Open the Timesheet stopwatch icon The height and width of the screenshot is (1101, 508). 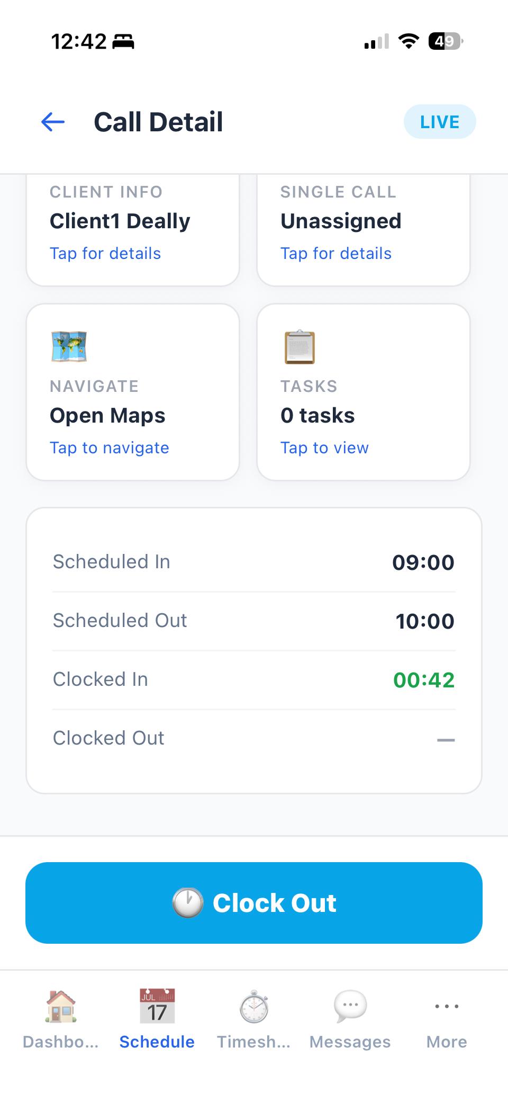pos(254,1006)
